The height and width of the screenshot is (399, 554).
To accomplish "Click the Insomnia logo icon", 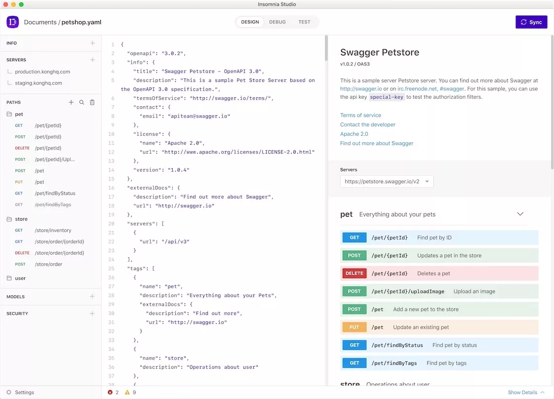I will [x=13, y=22].
